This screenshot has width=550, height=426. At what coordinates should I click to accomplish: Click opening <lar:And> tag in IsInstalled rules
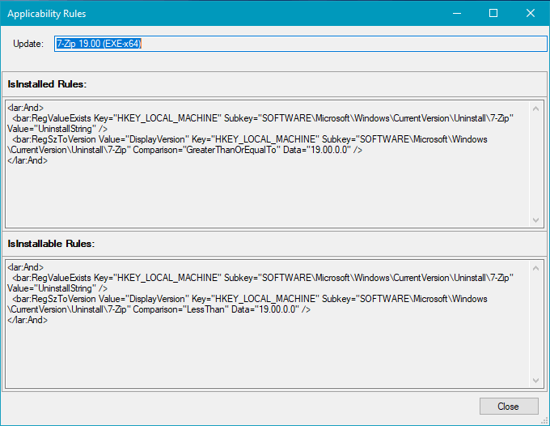[25, 108]
